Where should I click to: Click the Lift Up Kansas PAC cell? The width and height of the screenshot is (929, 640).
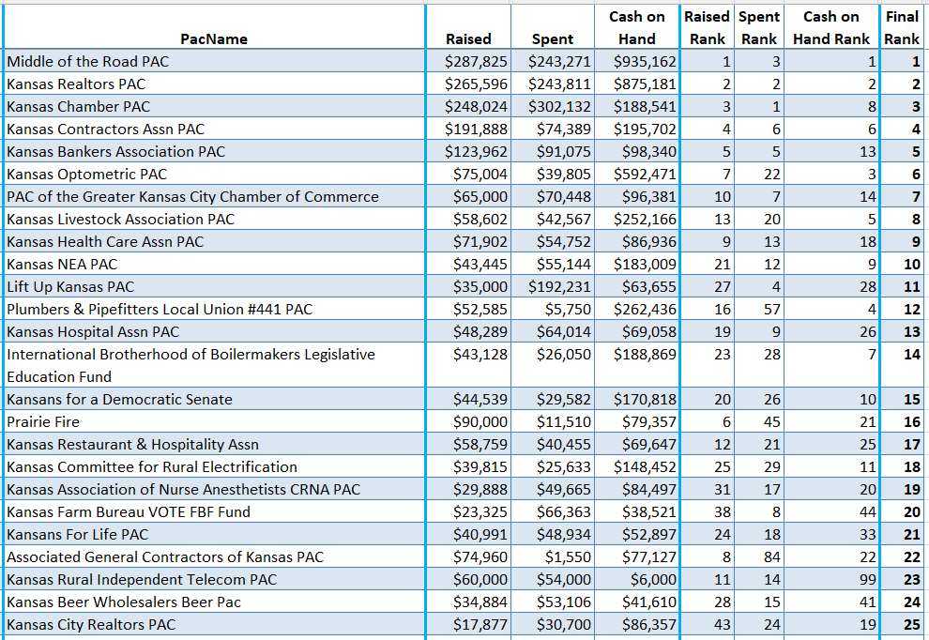coord(214,286)
